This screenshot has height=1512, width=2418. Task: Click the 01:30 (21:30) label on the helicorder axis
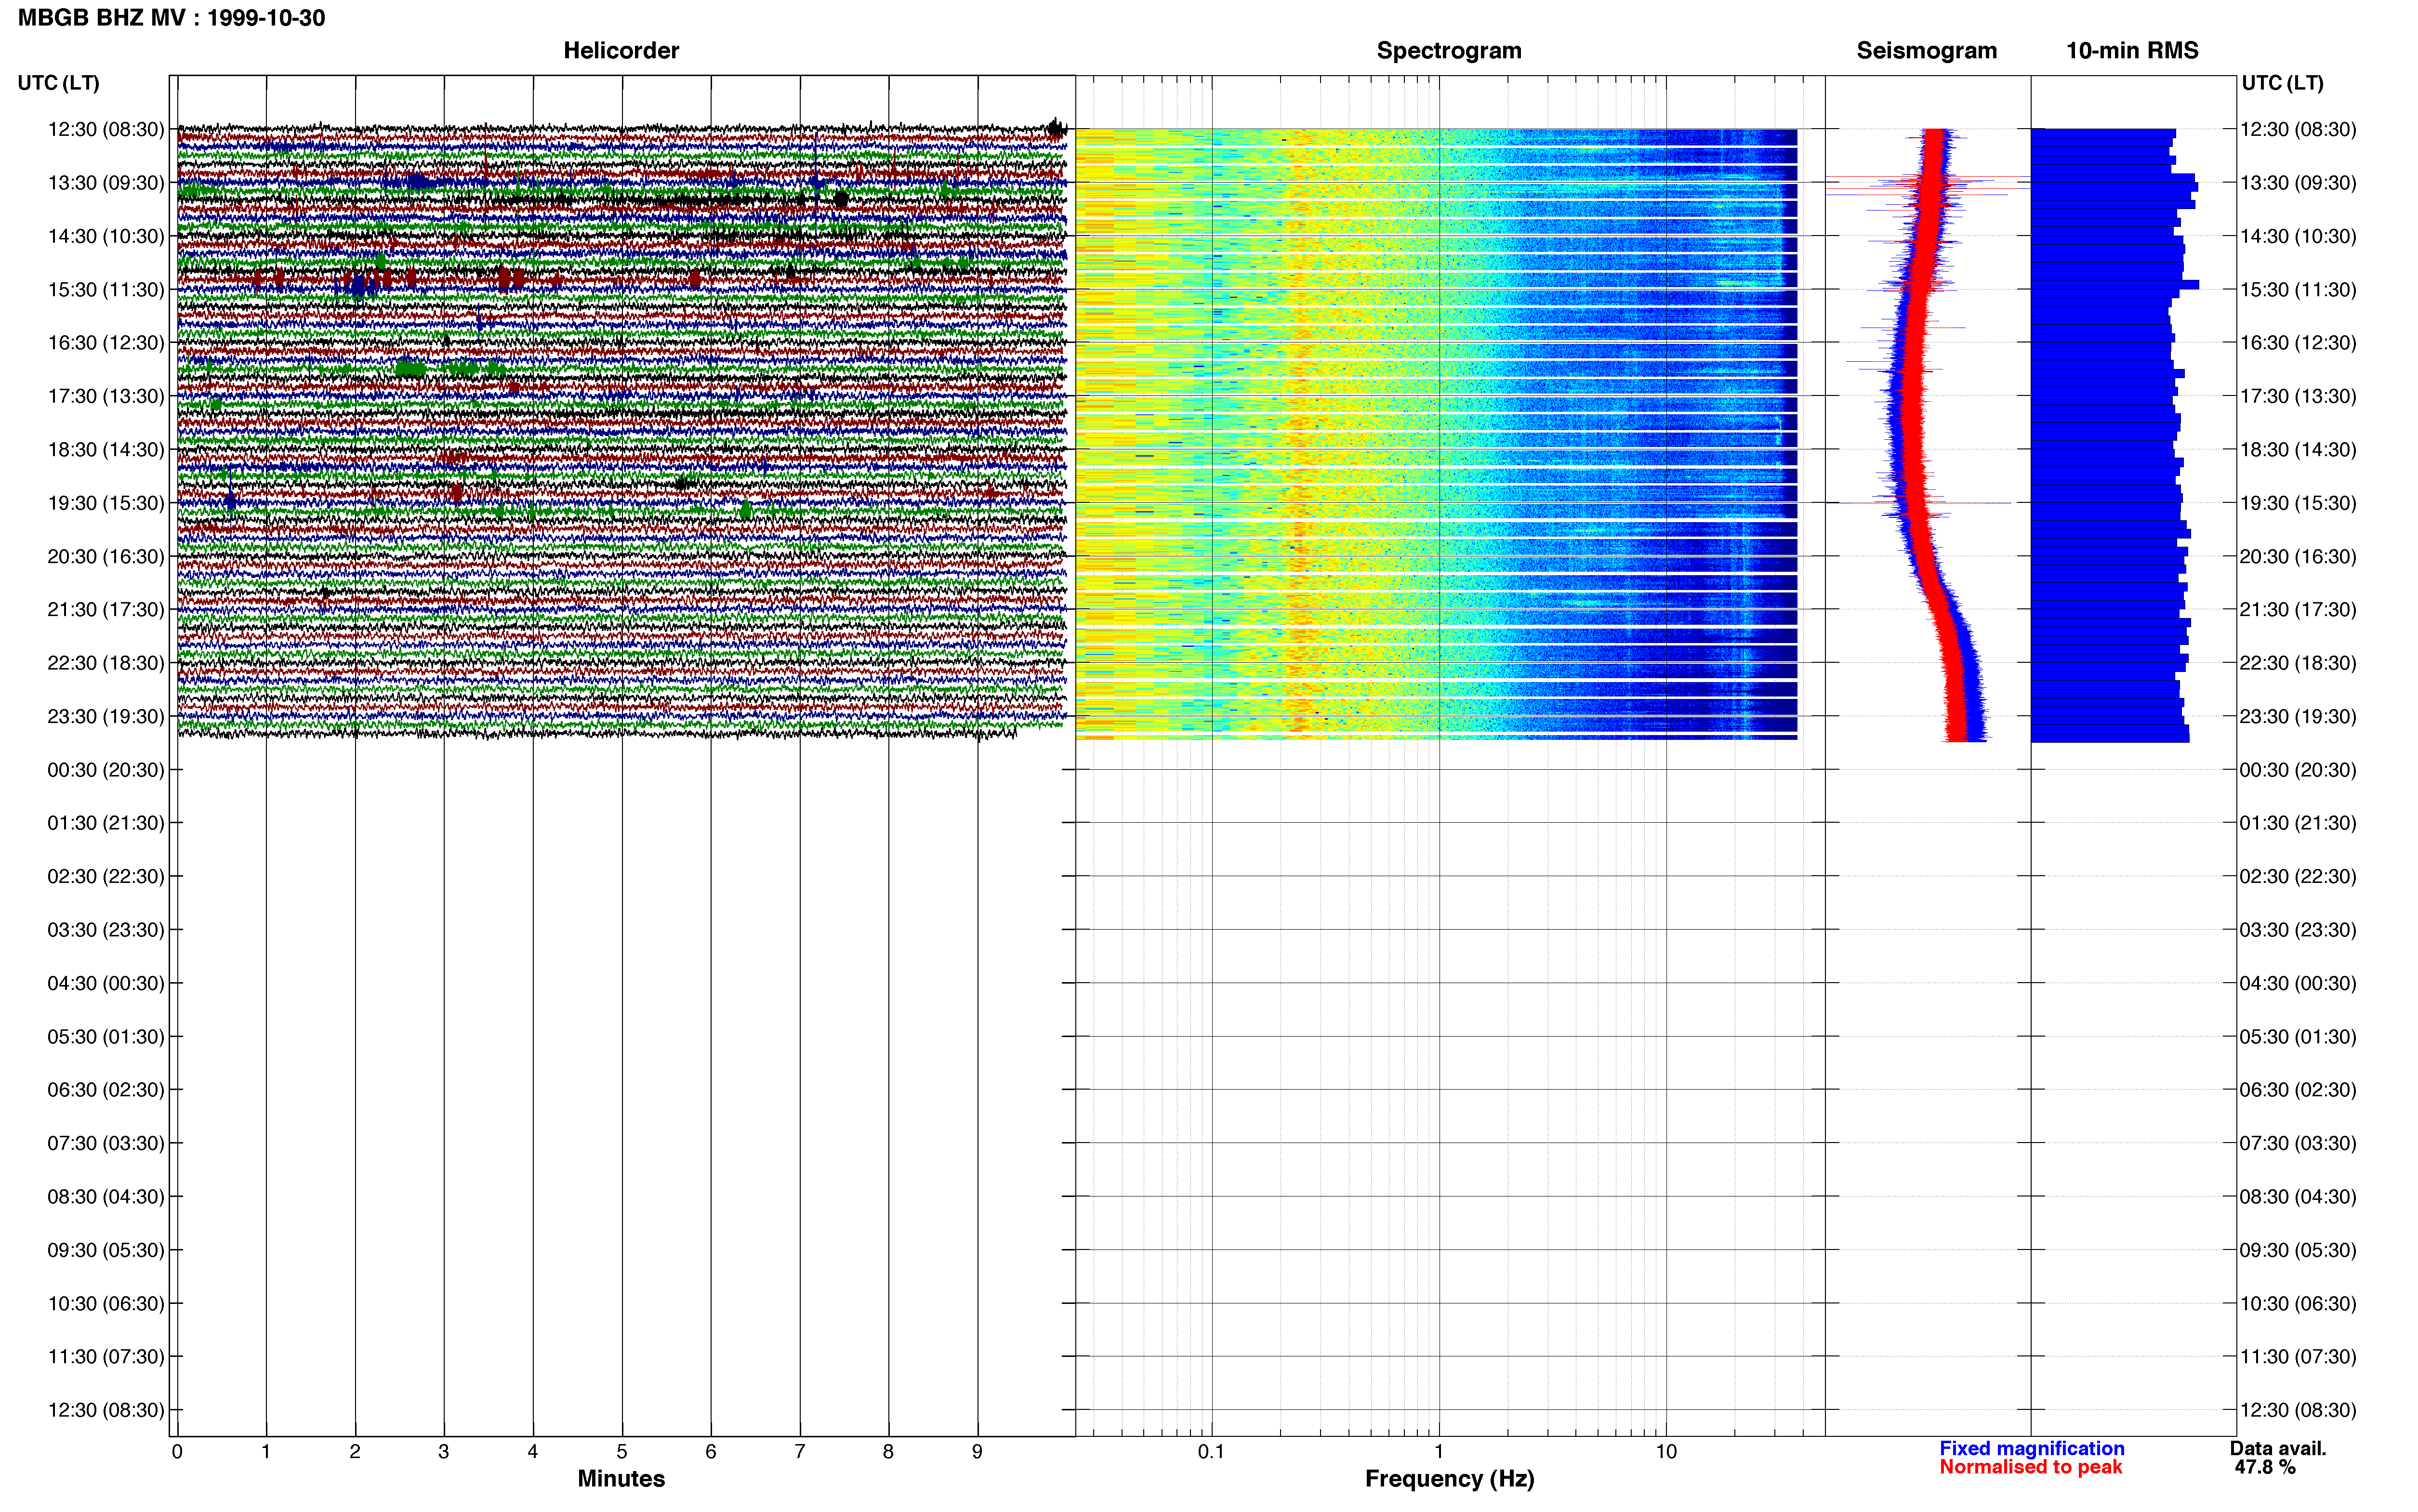[x=106, y=823]
